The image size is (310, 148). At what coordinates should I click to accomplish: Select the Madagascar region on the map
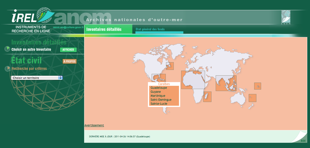pyautogui.click(x=207, y=97)
